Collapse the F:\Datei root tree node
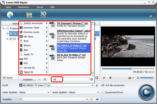 (4, 28)
